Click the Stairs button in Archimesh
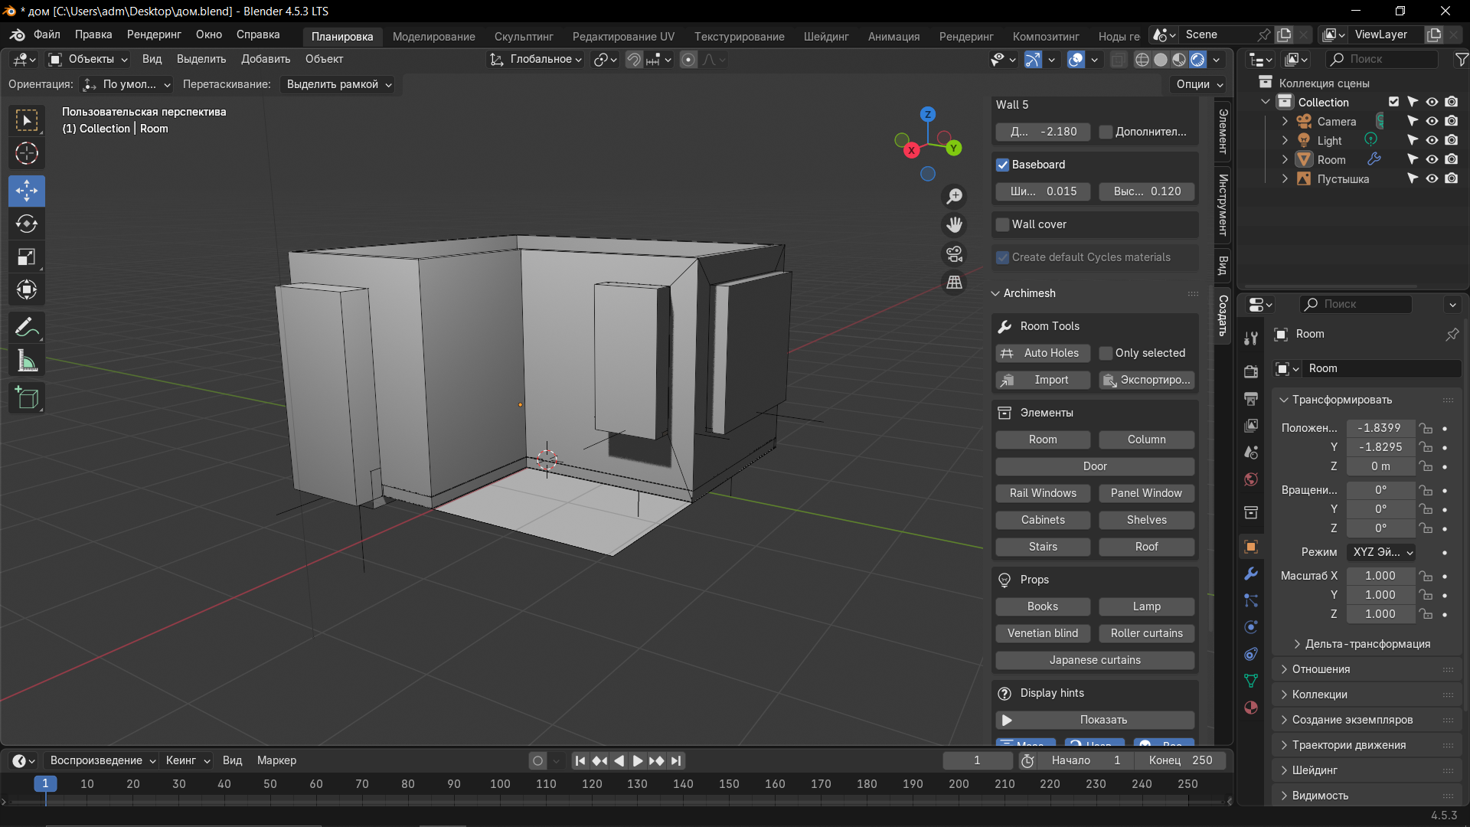 point(1043,547)
